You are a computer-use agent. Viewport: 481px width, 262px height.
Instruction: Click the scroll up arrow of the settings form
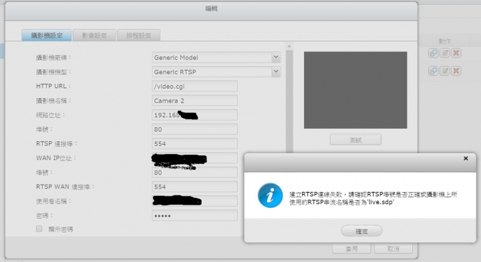tap(289, 47)
